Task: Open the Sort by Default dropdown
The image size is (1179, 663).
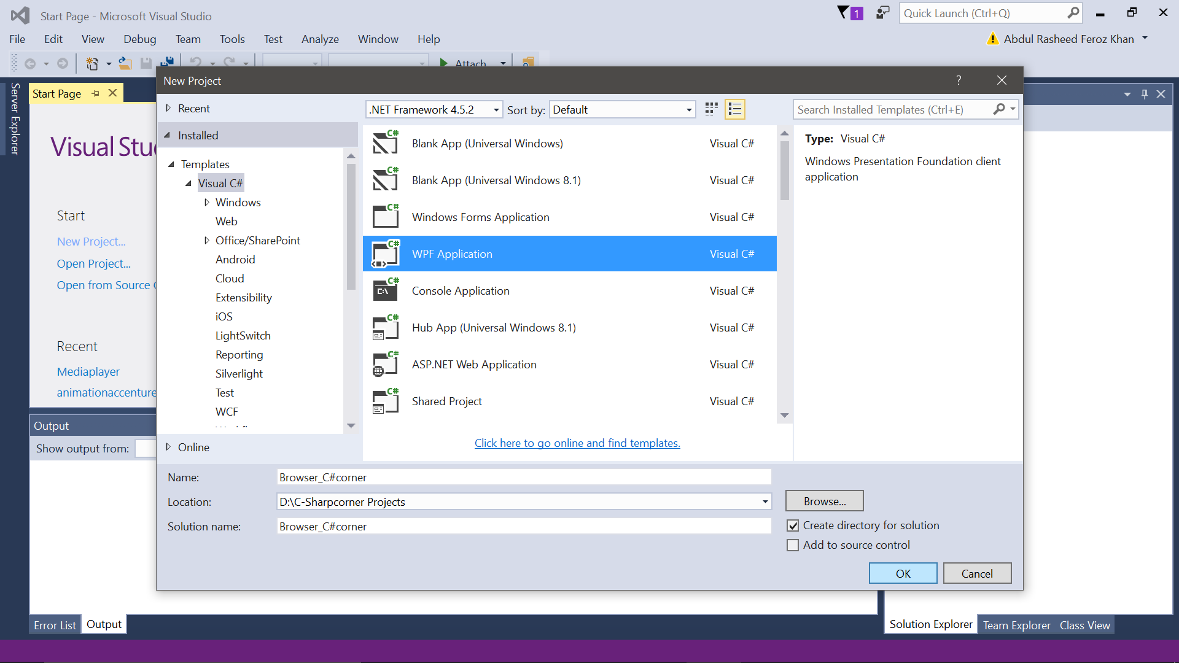Action: click(x=622, y=109)
